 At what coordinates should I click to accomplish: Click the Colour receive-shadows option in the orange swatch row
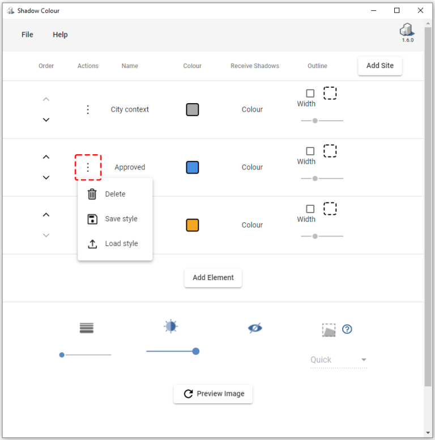pyautogui.click(x=252, y=225)
